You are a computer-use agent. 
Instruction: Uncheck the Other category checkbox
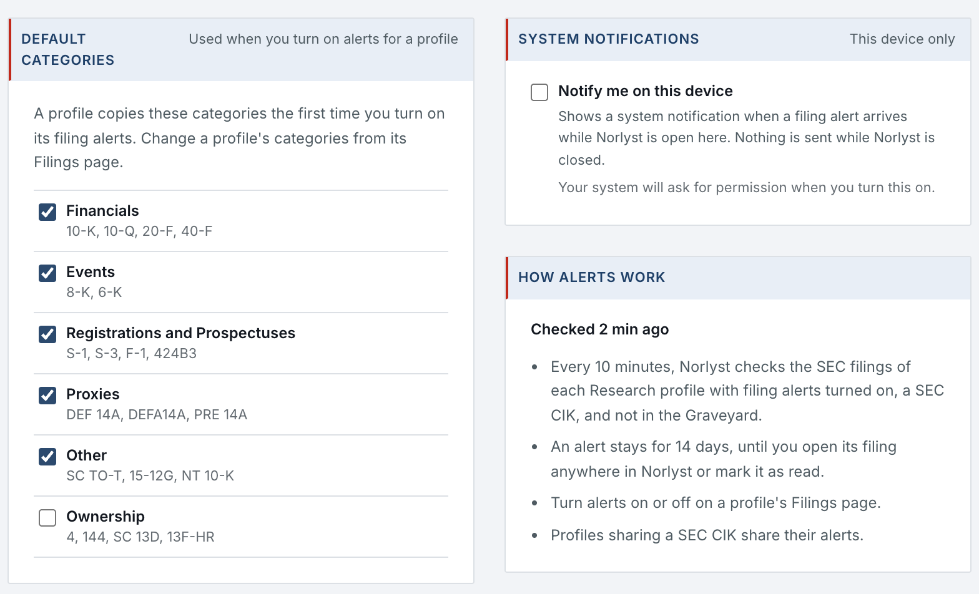[x=47, y=457]
